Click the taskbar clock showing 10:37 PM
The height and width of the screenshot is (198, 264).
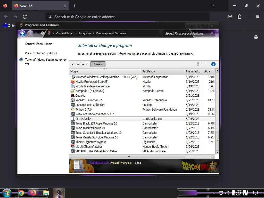[x=240, y=193]
